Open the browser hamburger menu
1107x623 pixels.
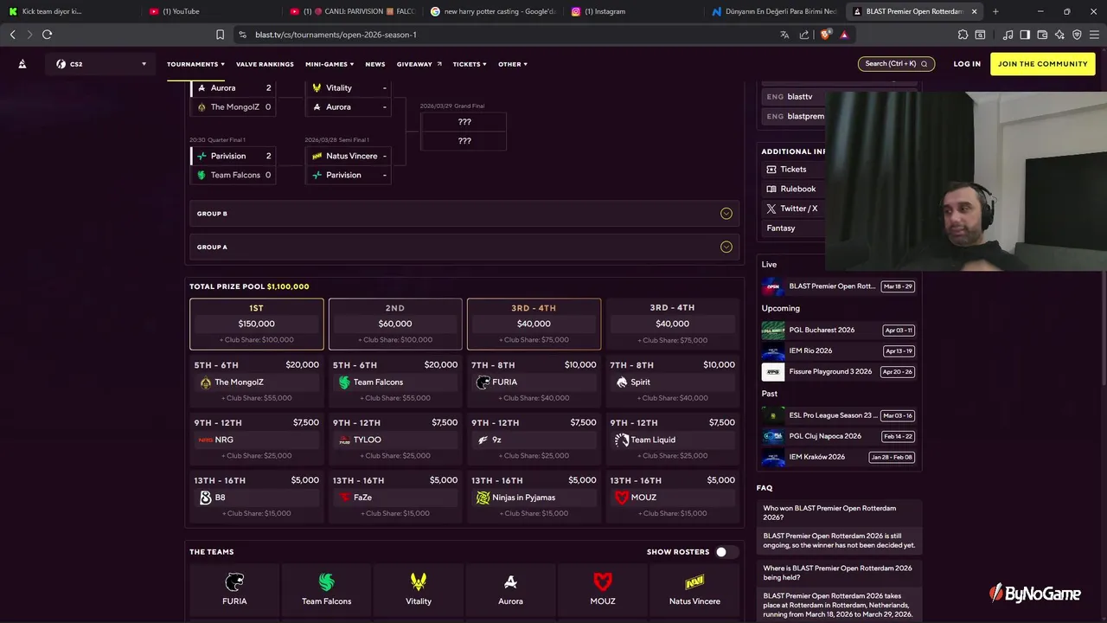tap(1094, 35)
